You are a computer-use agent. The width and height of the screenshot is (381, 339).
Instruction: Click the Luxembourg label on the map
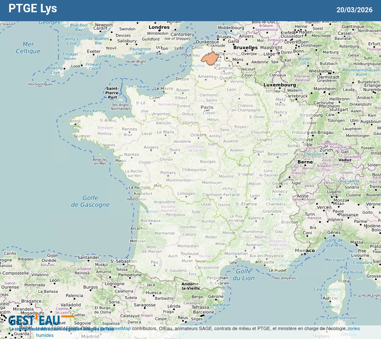(x=280, y=85)
